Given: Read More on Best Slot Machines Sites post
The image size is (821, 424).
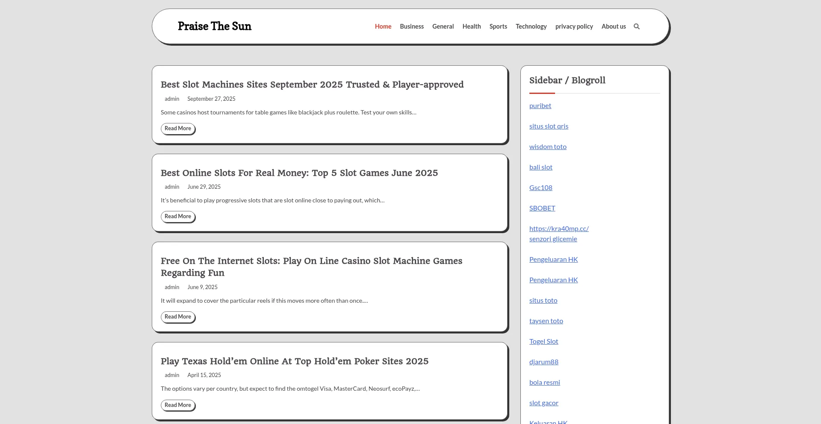Looking at the screenshot, I should [178, 129].
